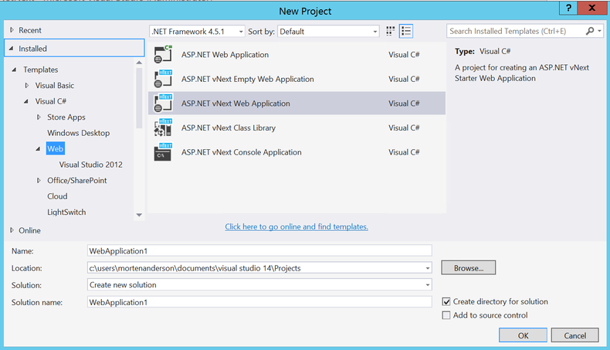Select the LightSwitch template category
Image resolution: width=610 pixels, height=350 pixels.
coord(66,212)
